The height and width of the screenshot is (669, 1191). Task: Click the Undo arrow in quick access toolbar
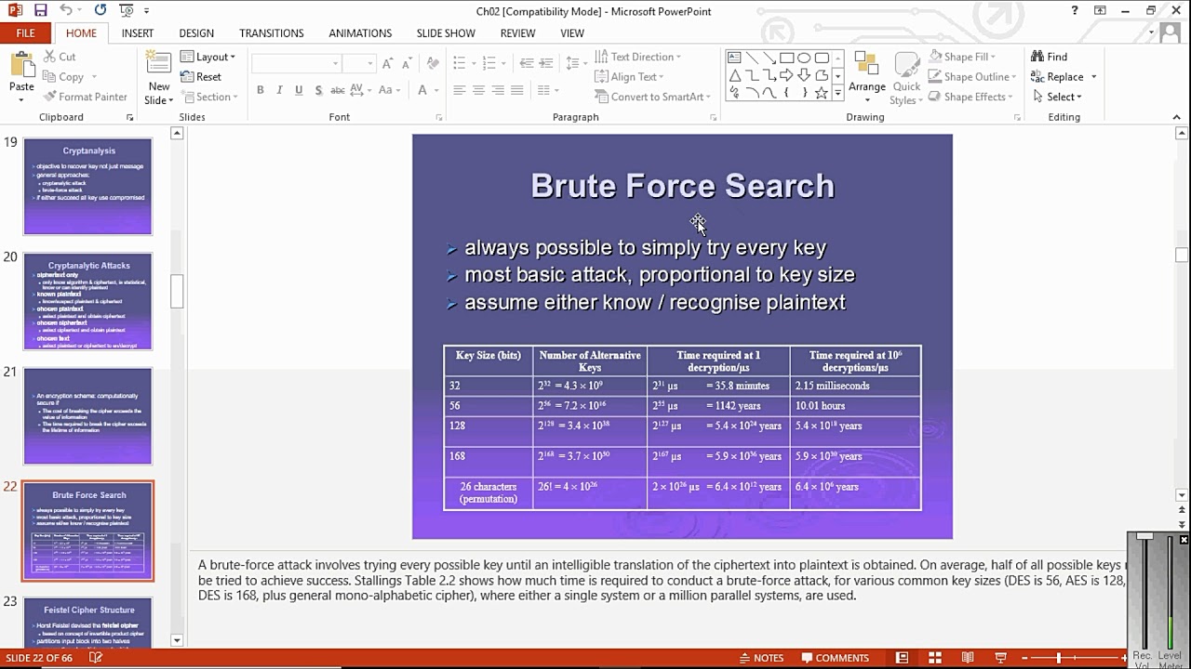pyautogui.click(x=66, y=11)
